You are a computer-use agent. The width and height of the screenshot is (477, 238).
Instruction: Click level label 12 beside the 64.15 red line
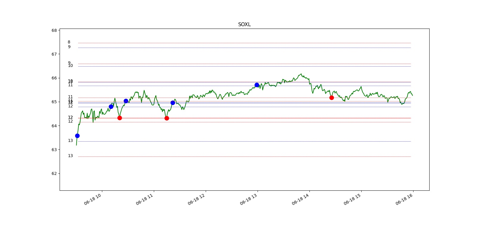tap(70, 121)
